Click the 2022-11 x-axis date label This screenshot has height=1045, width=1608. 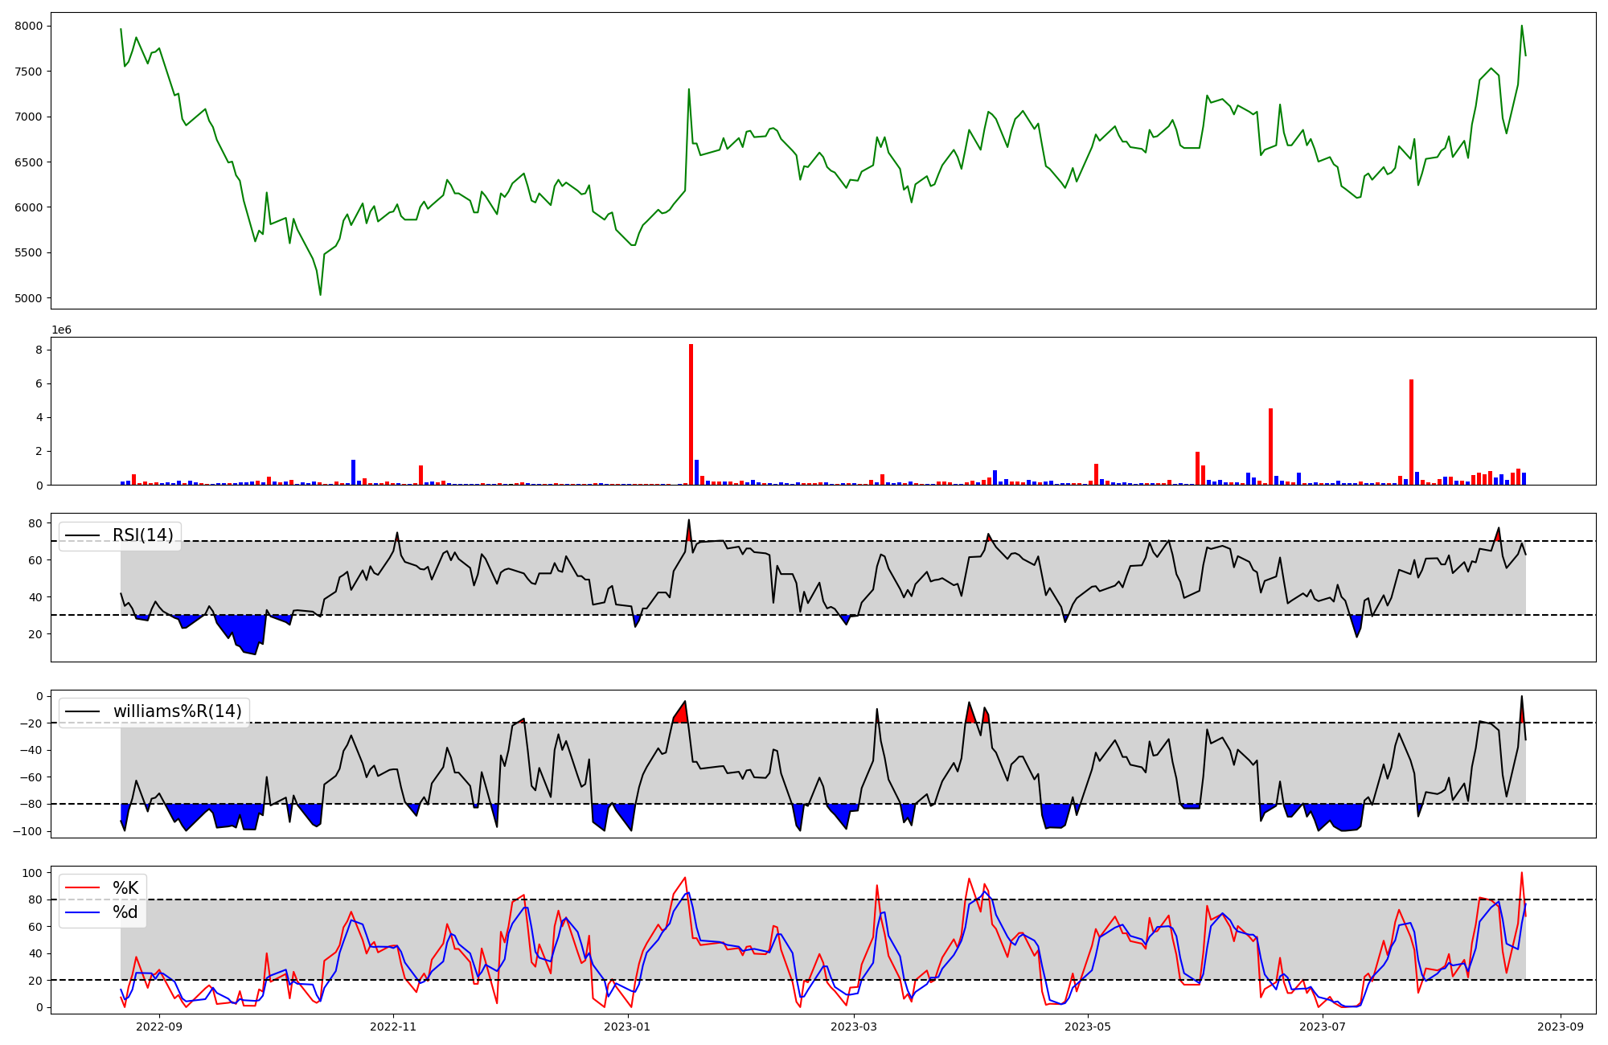pos(393,1027)
